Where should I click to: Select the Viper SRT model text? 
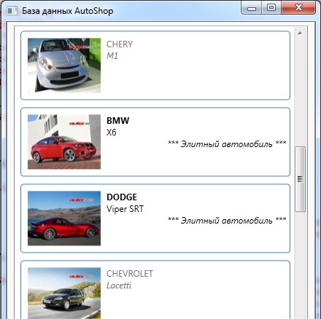coord(125,209)
